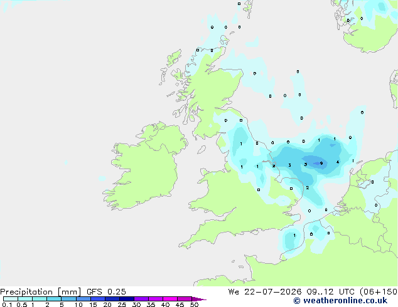Click the 35–40 mm legend swatch

[x=156, y=299]
